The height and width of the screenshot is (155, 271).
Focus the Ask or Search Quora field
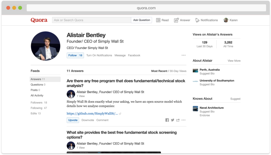point(92,20)
